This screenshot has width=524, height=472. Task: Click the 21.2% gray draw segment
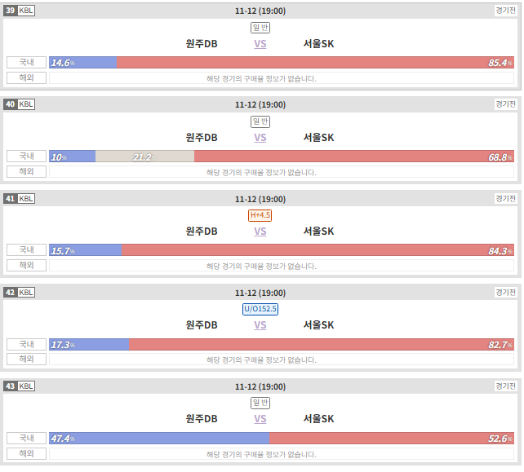tap(144, 157)
